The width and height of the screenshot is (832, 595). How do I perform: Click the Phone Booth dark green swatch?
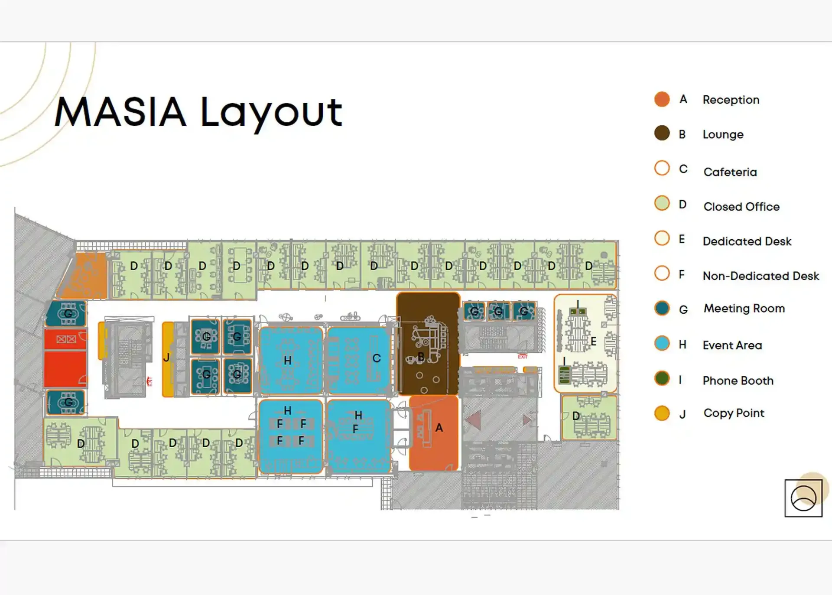662,378
